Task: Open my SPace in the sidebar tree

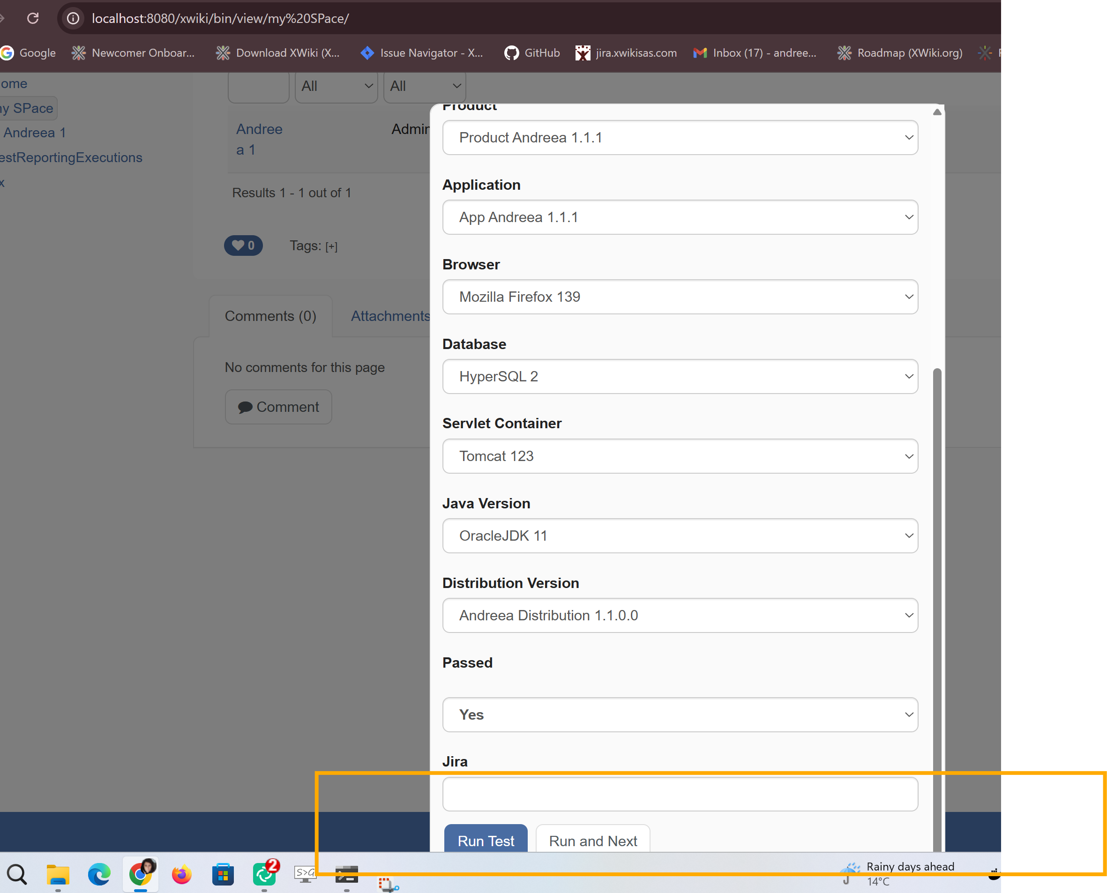Action: (27, 108)
